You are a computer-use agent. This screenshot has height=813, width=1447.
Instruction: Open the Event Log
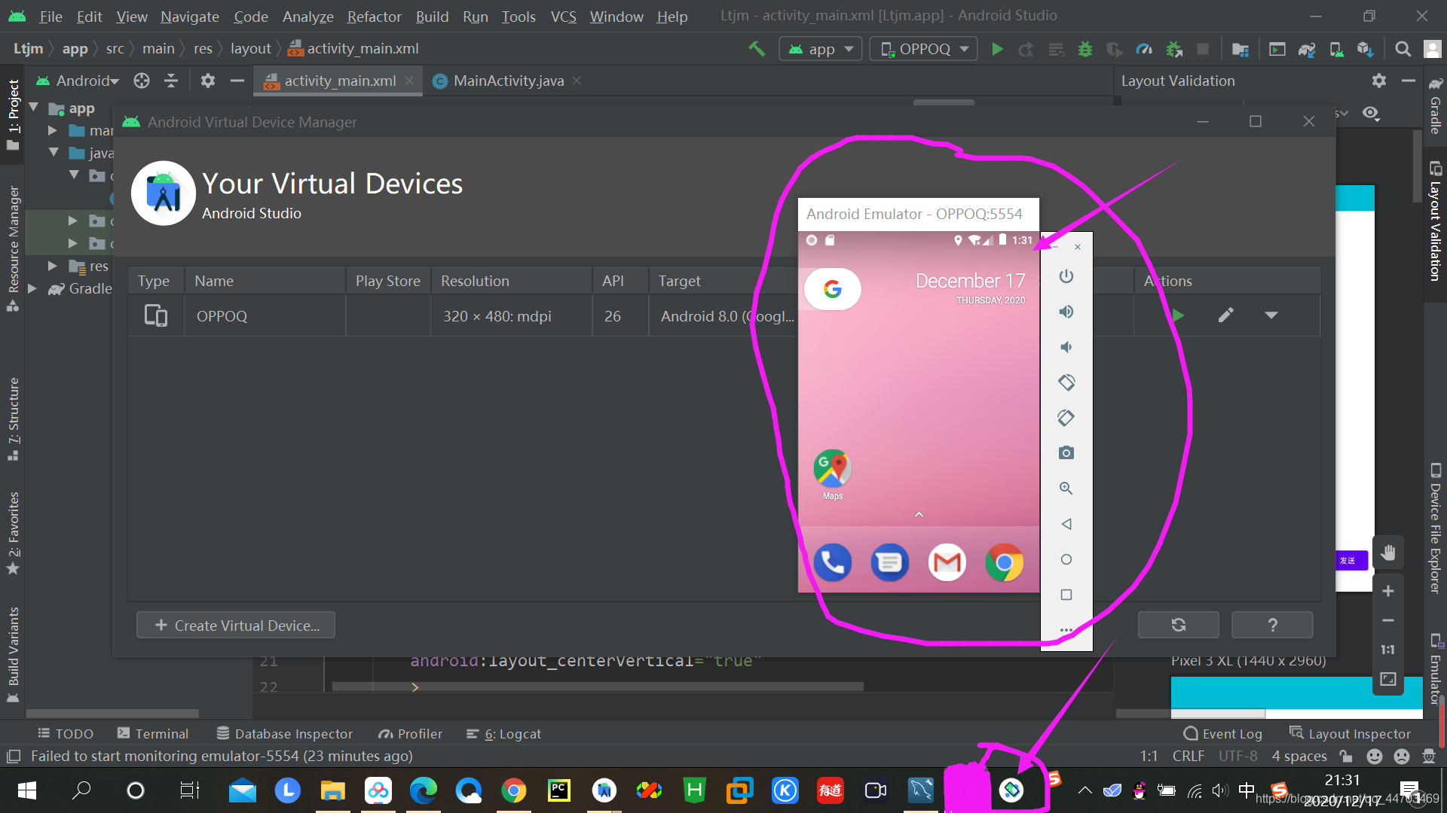(x=1222, y=733)
